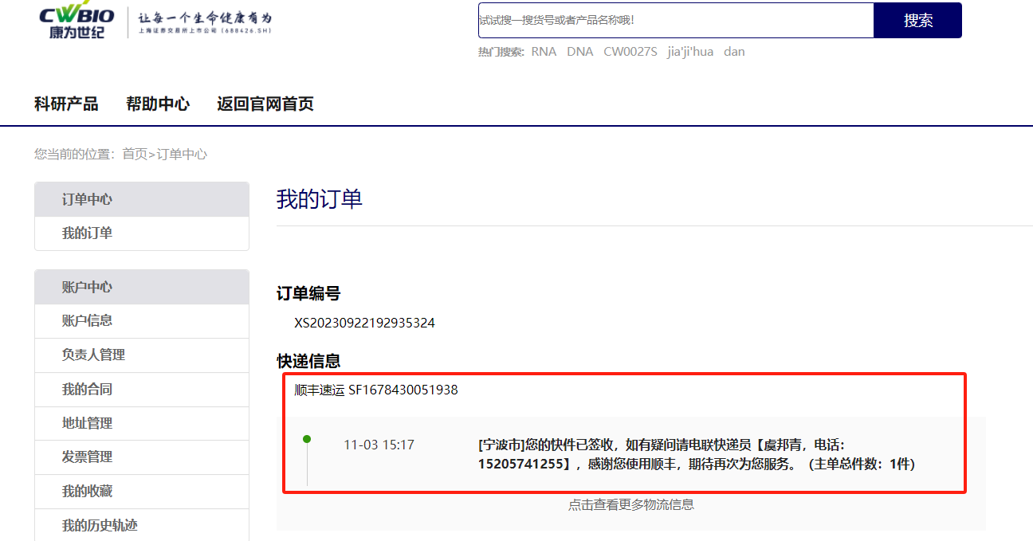Image resolution: width=1033 pixels, height=541 pixels.
Task: Click 首页 in the breadcrumb
Action: coord(135,155)
